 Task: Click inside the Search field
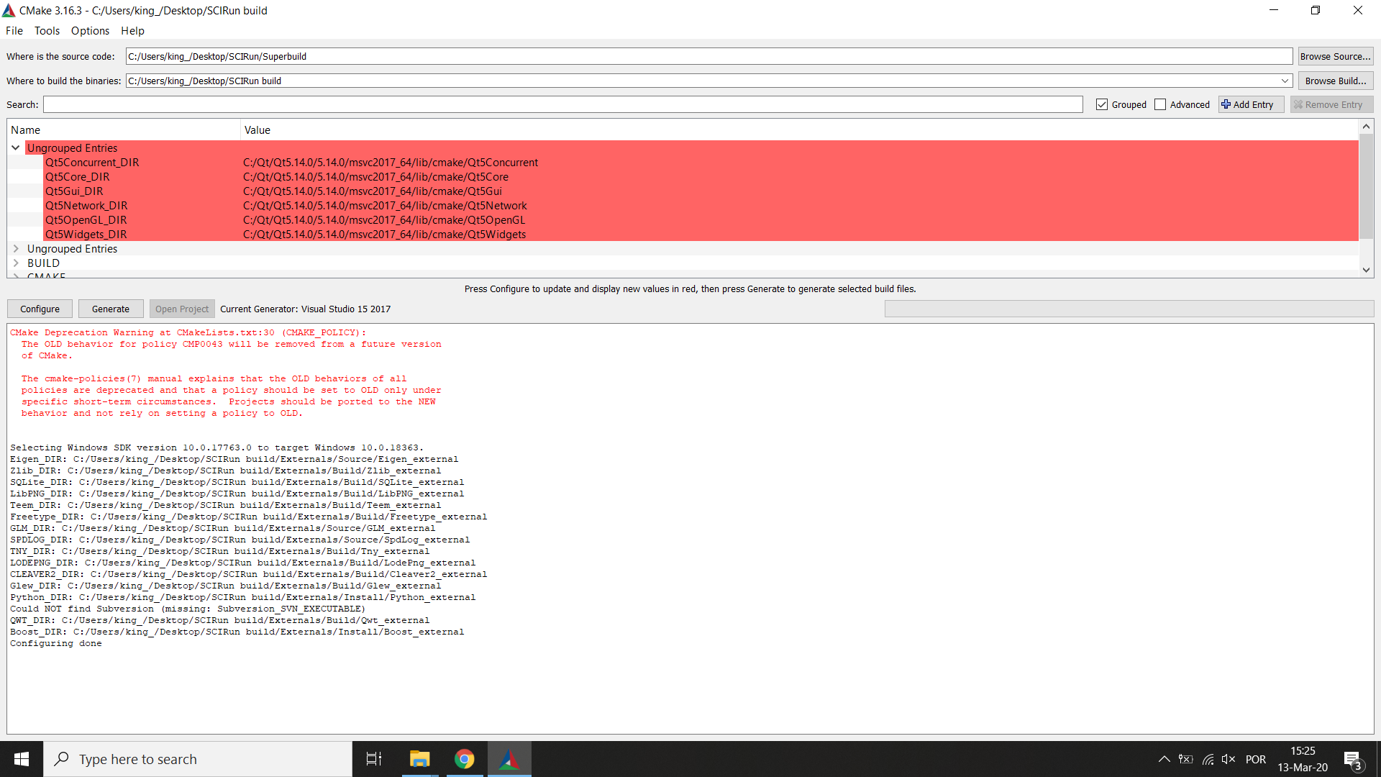[x=561, y=104]
